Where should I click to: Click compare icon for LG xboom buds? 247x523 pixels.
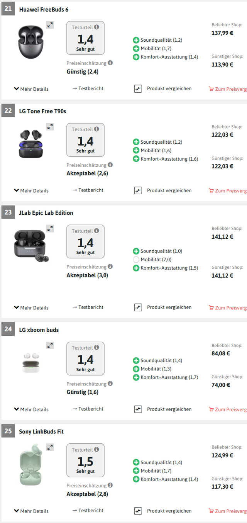tap(138, 409)
